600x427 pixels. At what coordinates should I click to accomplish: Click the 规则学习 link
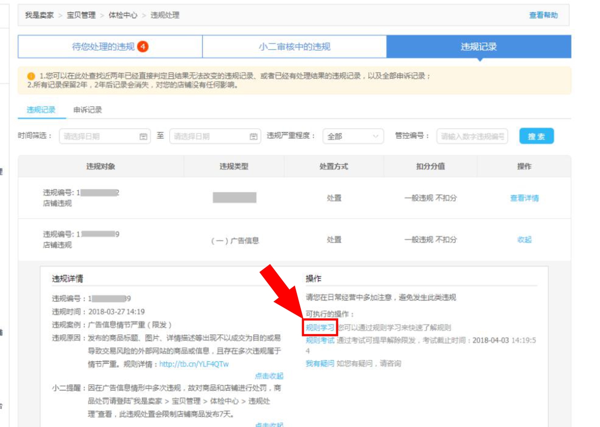click(x=320, y=328)
